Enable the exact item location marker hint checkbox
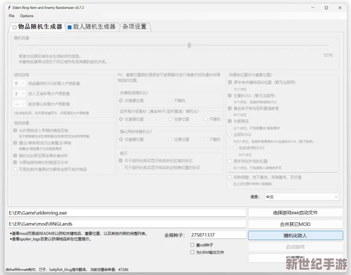The height and width of the screenshot is (275, 351). point(121,167)
